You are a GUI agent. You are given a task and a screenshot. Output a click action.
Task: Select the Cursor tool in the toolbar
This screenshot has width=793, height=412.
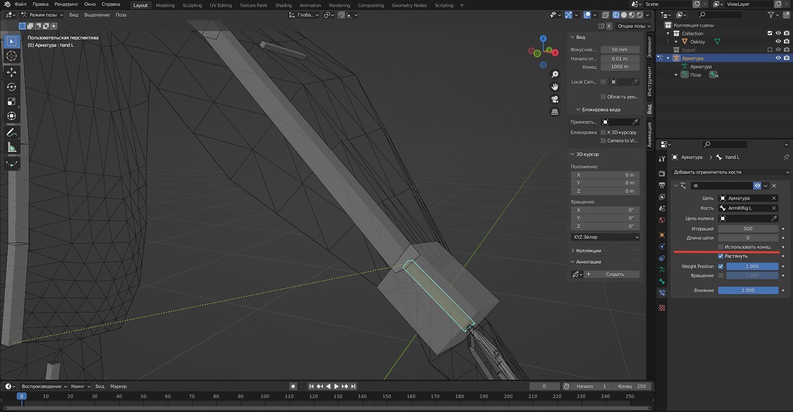11,56
